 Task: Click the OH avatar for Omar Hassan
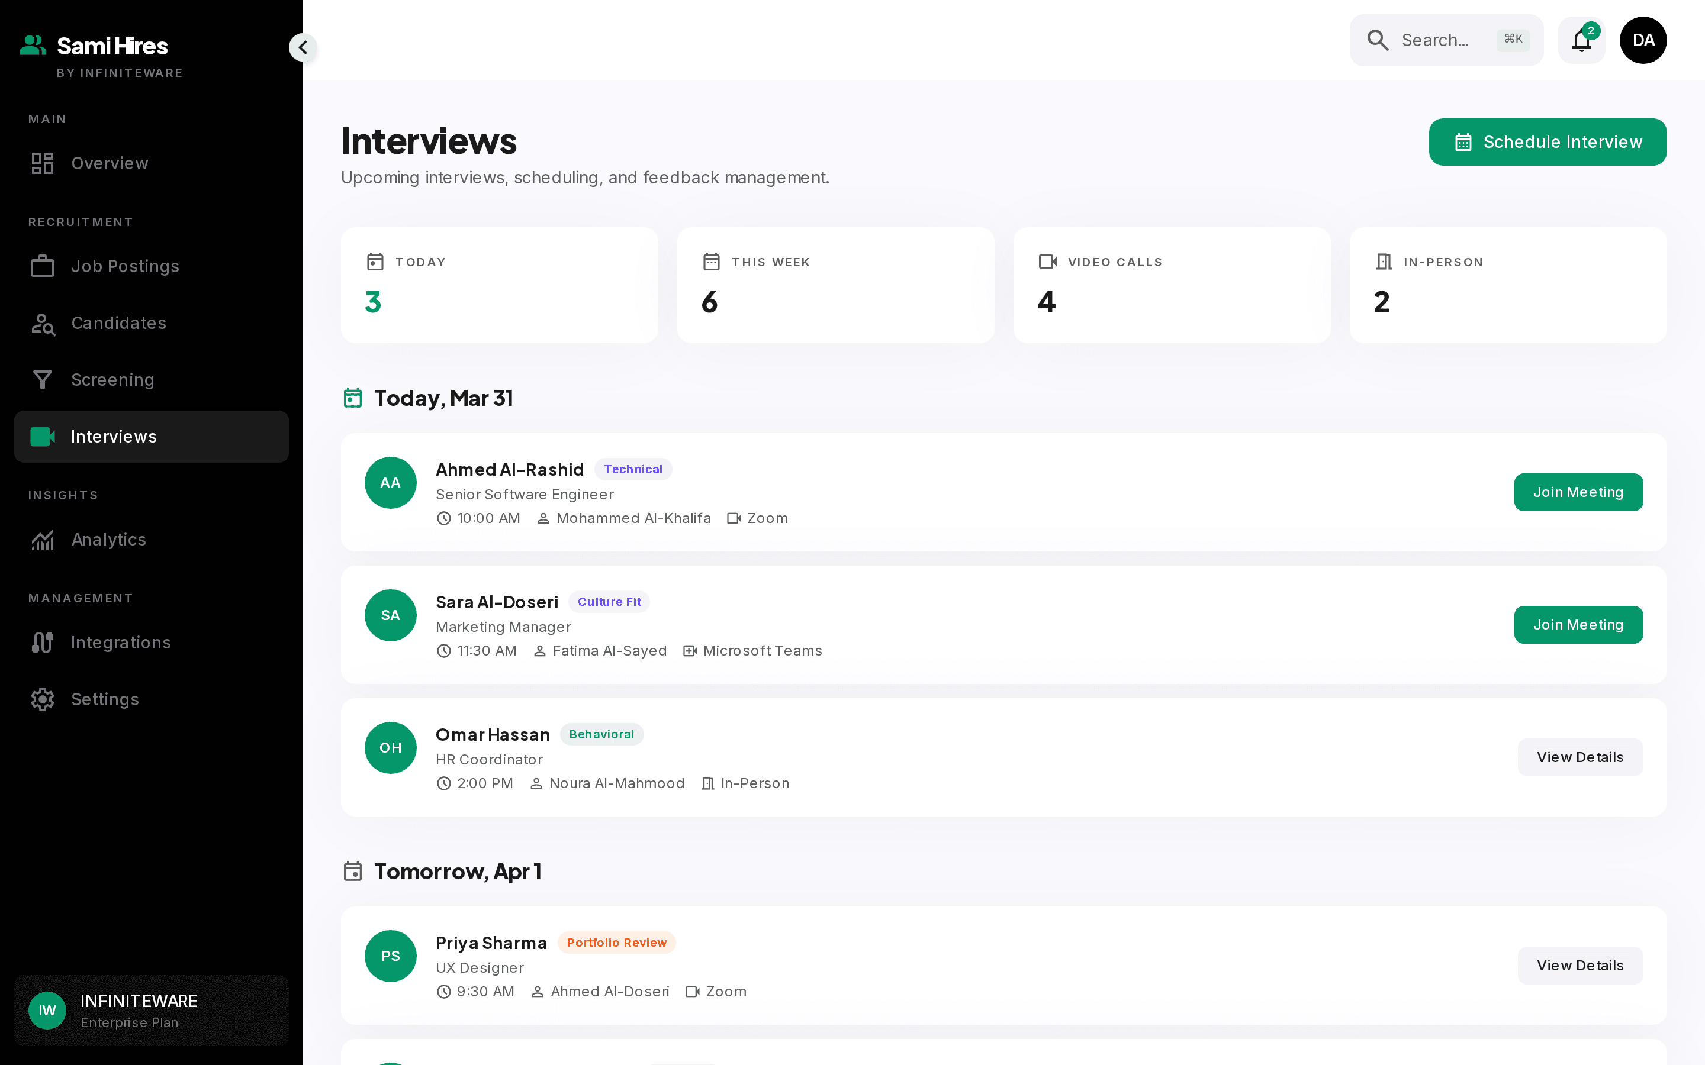pos(390,748)
